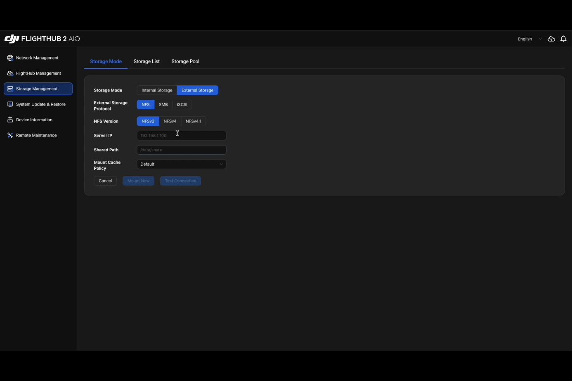572x381 pixels.
Task: Open the Mount Cache Policy dropdown
Action: (x=182, y=164)
